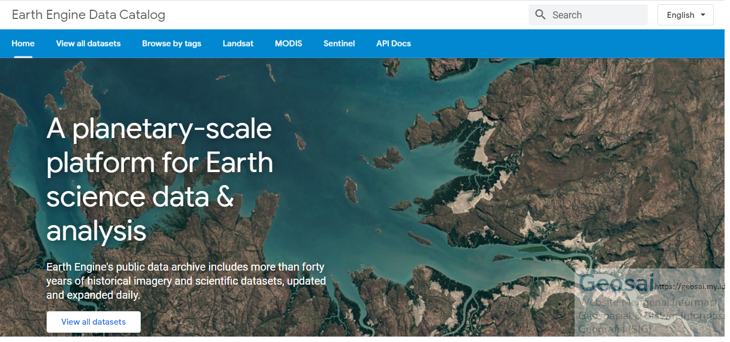730x342 pixels.
Task: Click the dropdown arrow beside English
Action: pos(701,15)
